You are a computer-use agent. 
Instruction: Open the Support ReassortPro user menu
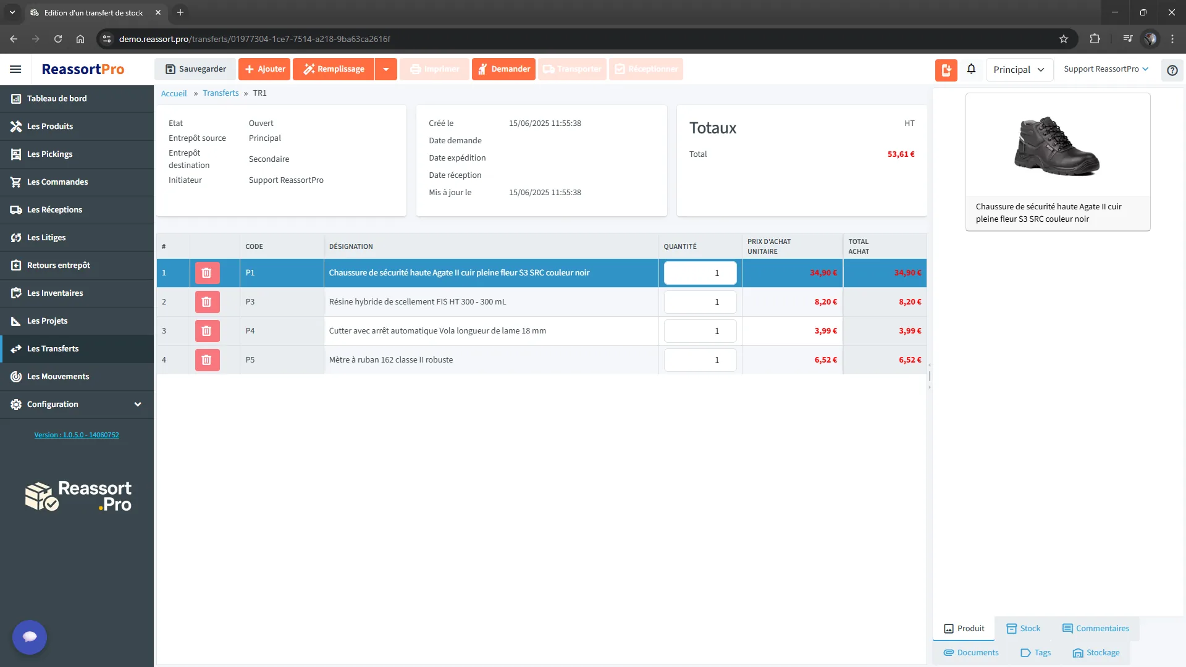1106,69
